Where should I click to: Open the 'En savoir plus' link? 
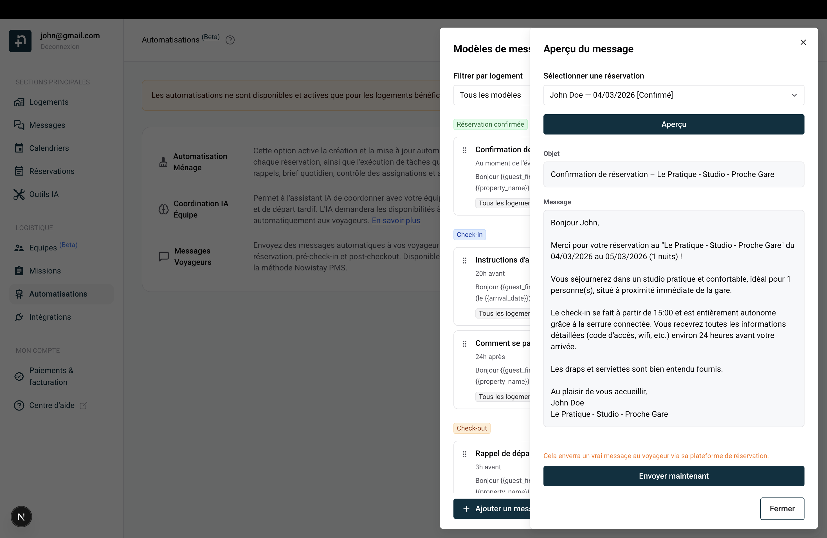click(x=396, y=220)
